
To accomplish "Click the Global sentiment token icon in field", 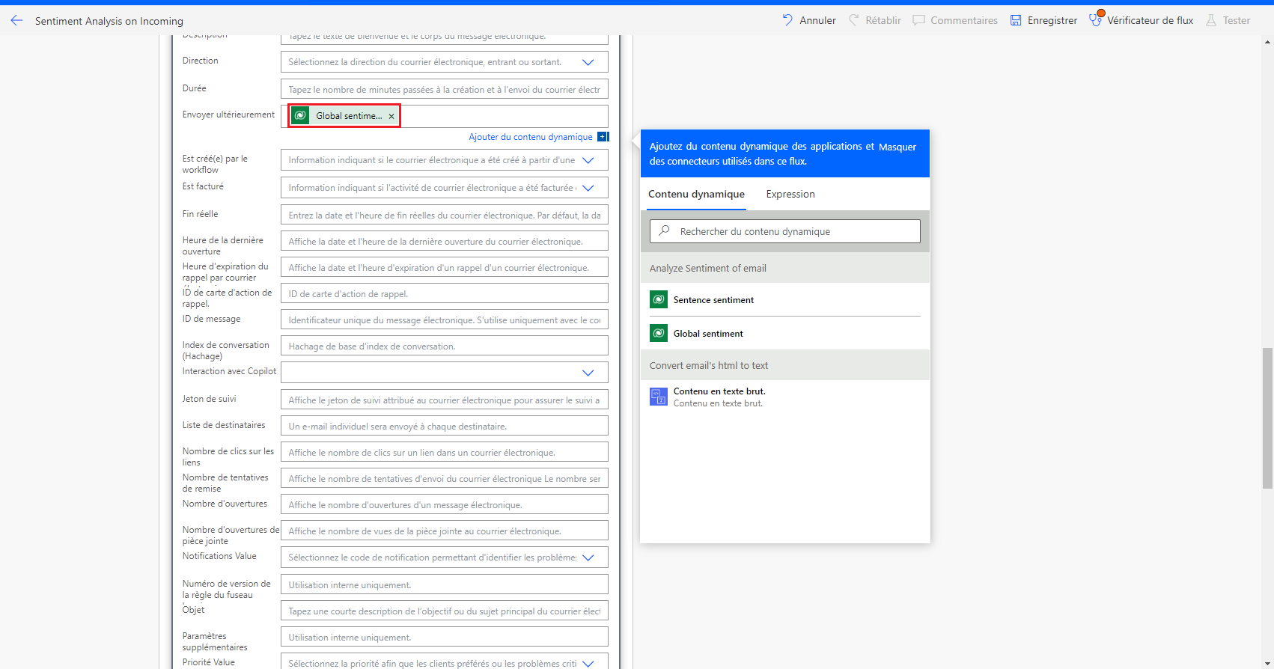I will point(300,115).
